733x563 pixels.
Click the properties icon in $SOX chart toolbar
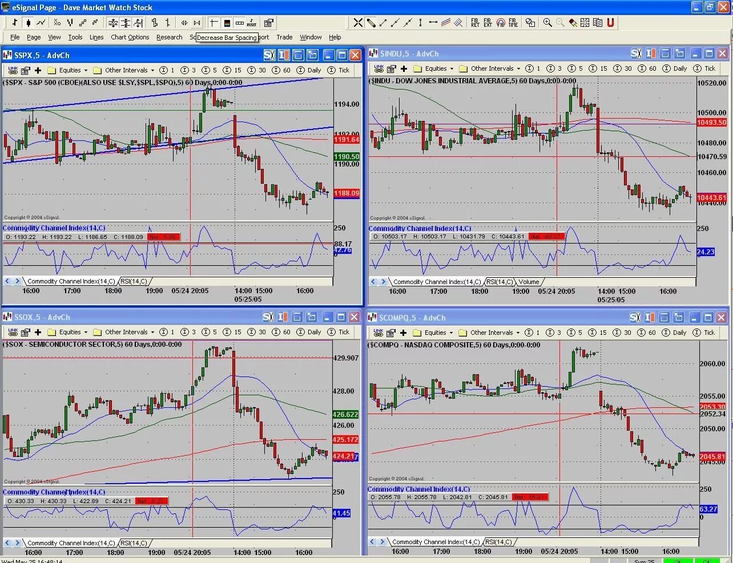click(26, 332)
